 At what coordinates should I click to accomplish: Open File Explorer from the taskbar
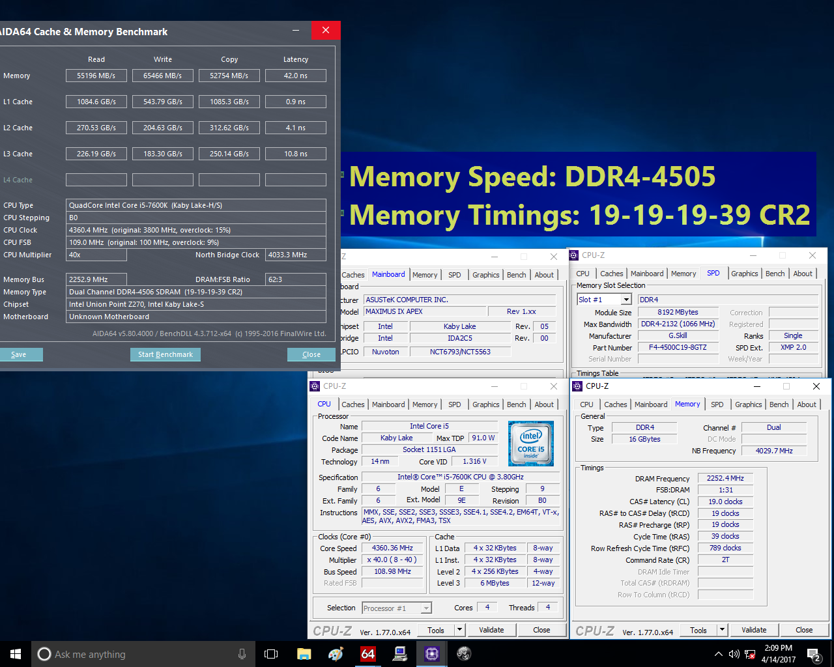click(x=304, y=654)
